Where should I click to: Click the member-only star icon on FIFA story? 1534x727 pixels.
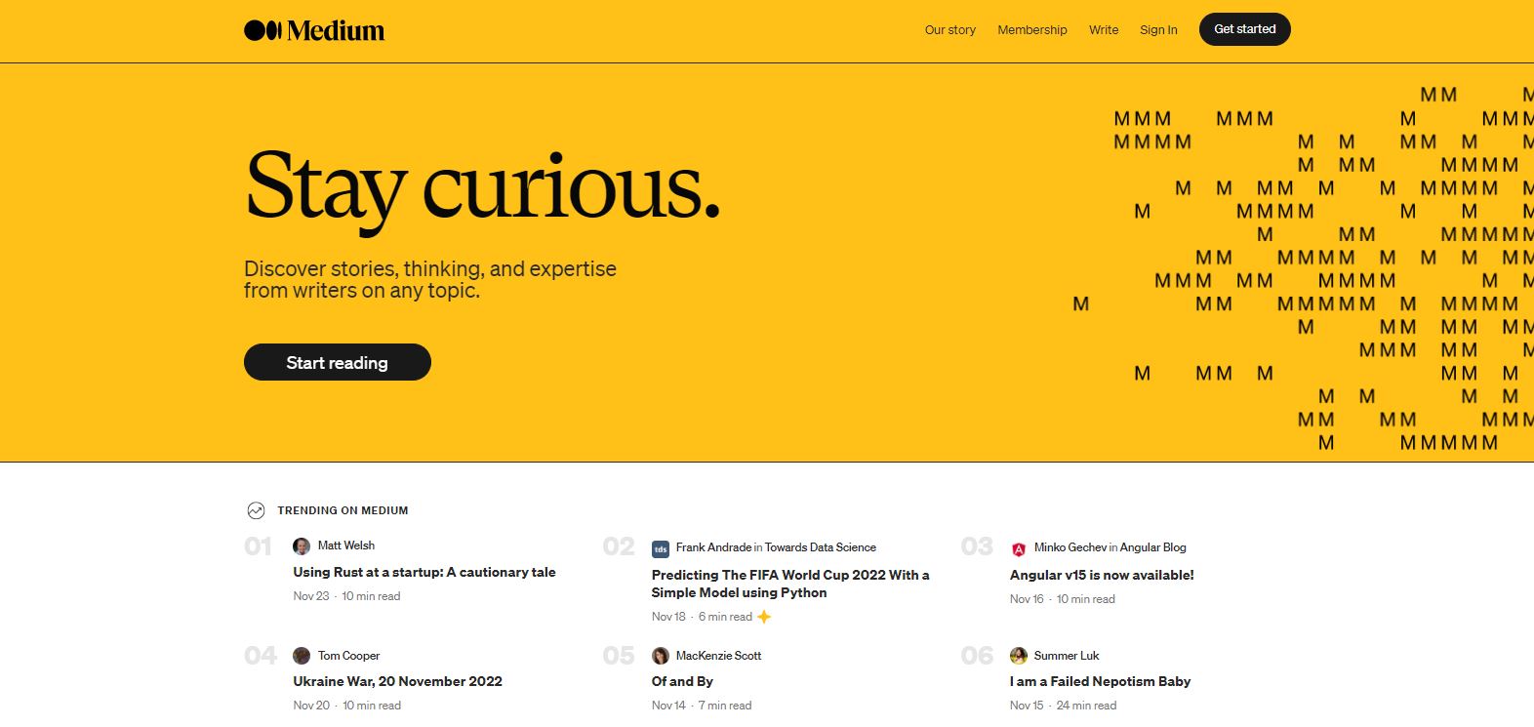(764, 617)
